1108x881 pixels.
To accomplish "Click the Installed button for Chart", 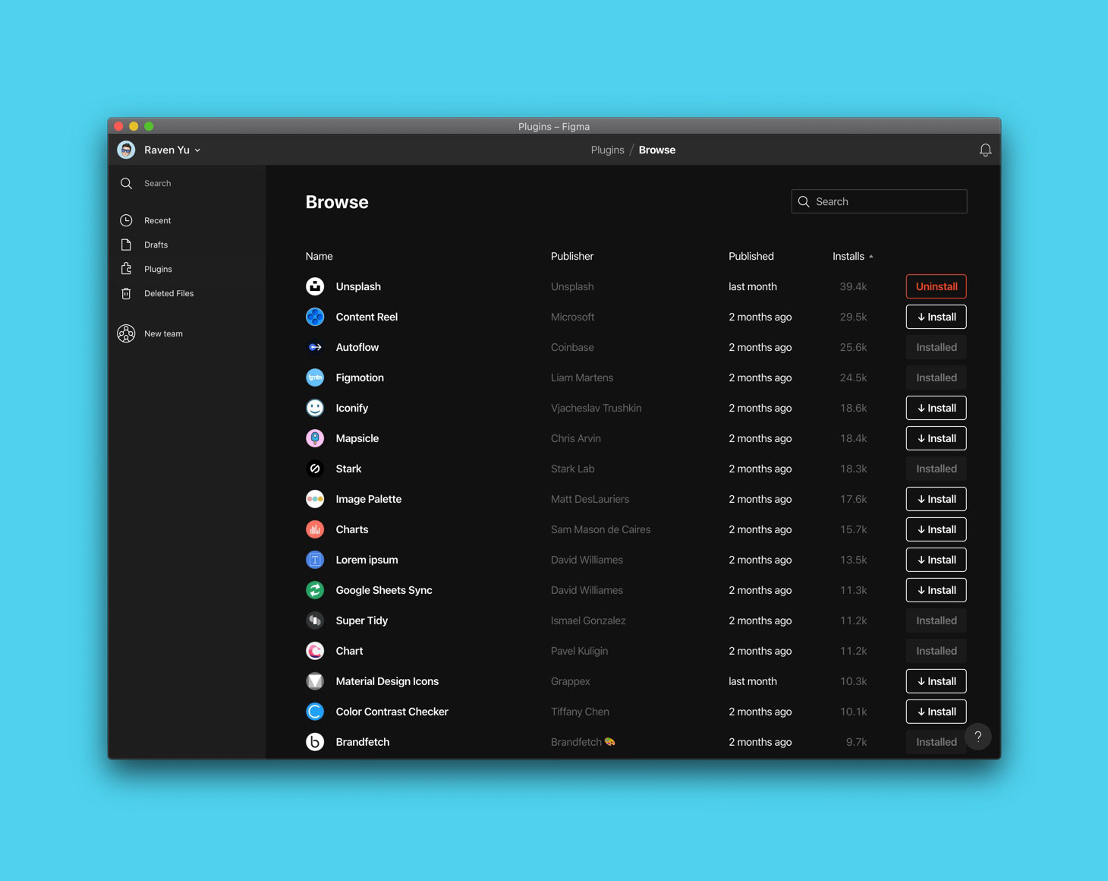I will [936, 651].
